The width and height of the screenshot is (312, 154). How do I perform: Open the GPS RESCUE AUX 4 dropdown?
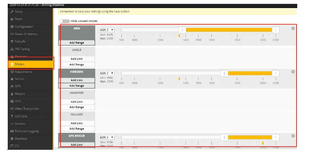[106, 137]
